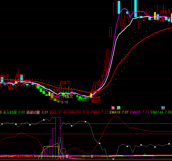Click the green 跌 icon

pyautogui.click(x=119, y=108)
